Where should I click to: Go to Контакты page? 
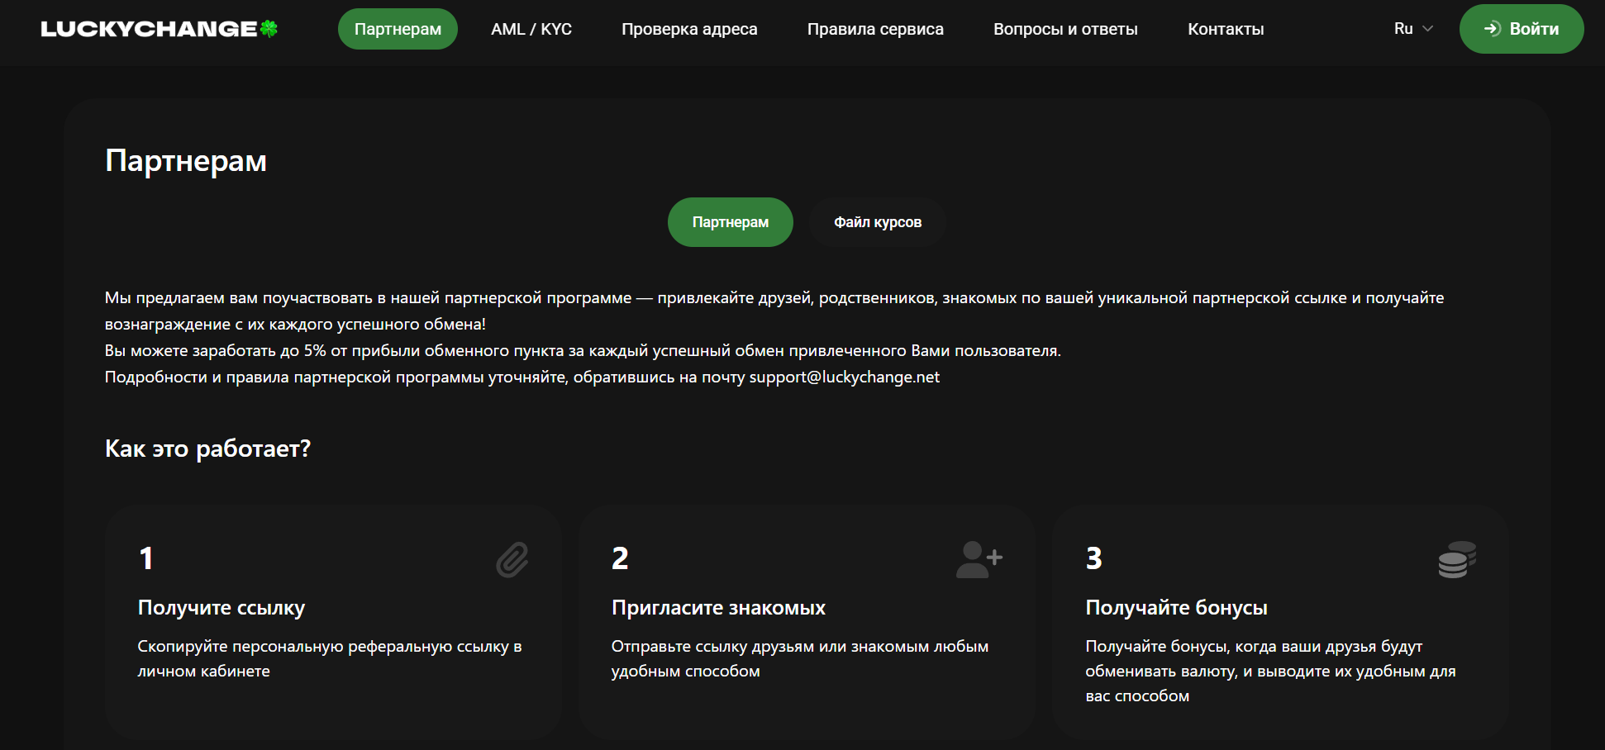click(1226, 29)
